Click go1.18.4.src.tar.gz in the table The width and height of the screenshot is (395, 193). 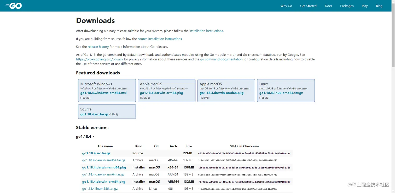tap(96, 153)
